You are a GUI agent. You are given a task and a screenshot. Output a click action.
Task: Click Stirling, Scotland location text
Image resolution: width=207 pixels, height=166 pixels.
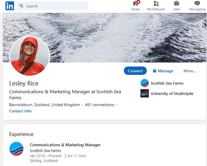click(x=44, y=161)
